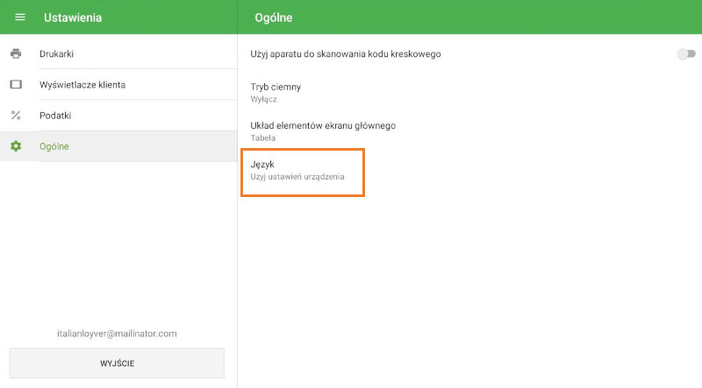The width and height of the screenshot is (702, 388).
Task: Select the Ogólne sidebar label
Action: click(x=54, y=146)
